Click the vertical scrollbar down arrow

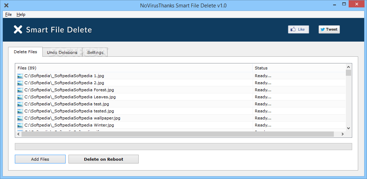tap(349, 128)
